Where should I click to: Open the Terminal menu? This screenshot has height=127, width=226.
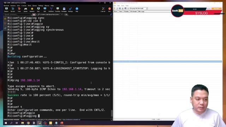(6, 6)
